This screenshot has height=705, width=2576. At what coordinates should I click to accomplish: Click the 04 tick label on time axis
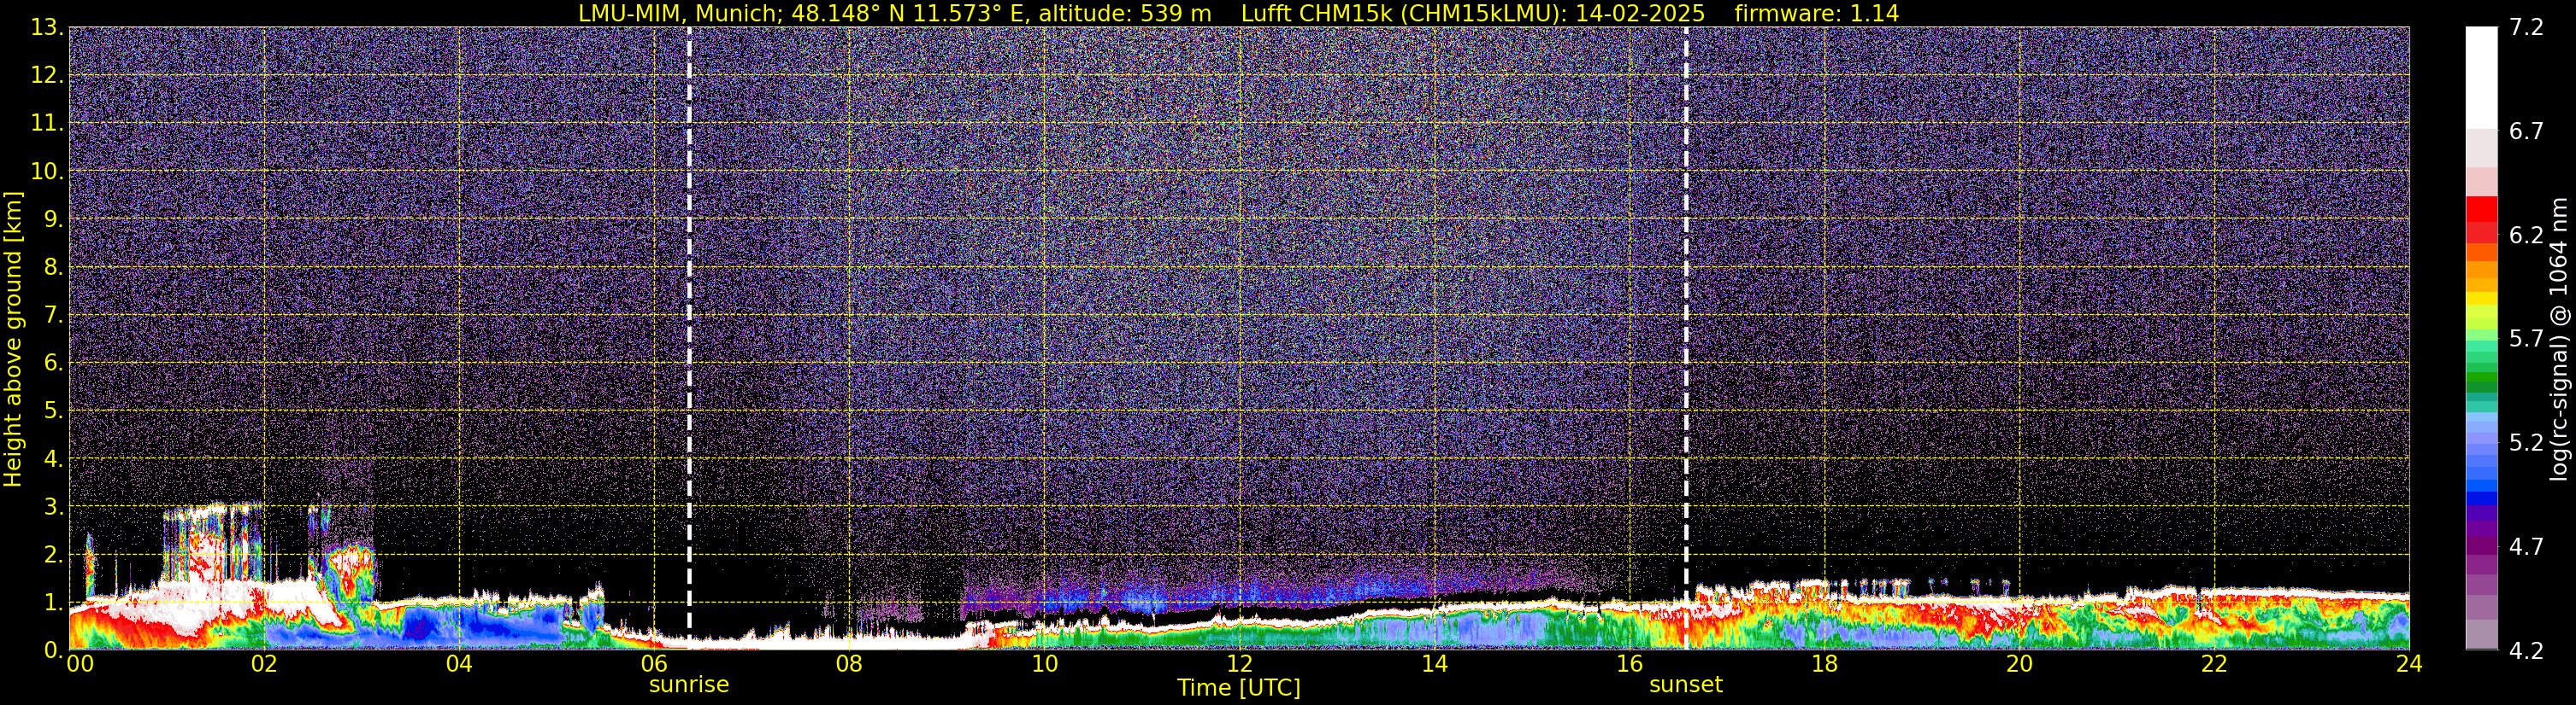tap(459, 664)
